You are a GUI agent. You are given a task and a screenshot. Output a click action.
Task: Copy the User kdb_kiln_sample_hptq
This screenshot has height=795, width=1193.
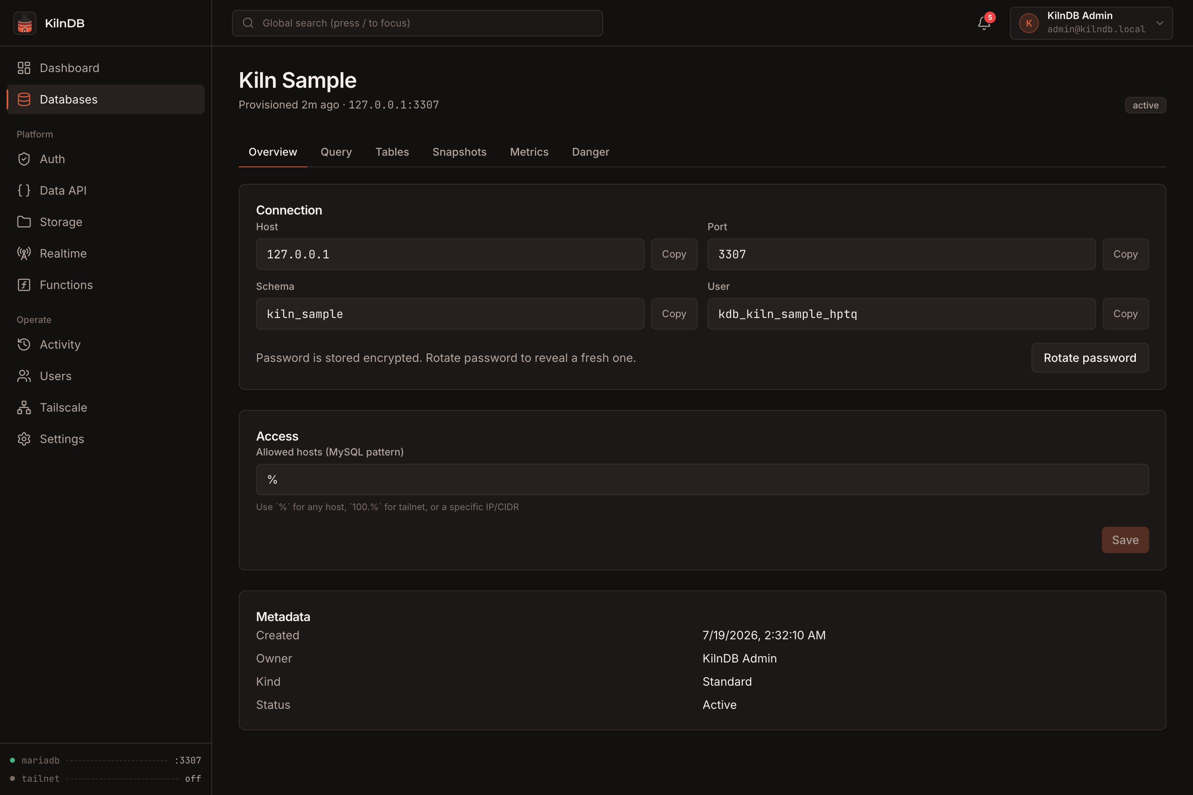coord(1125,314)
